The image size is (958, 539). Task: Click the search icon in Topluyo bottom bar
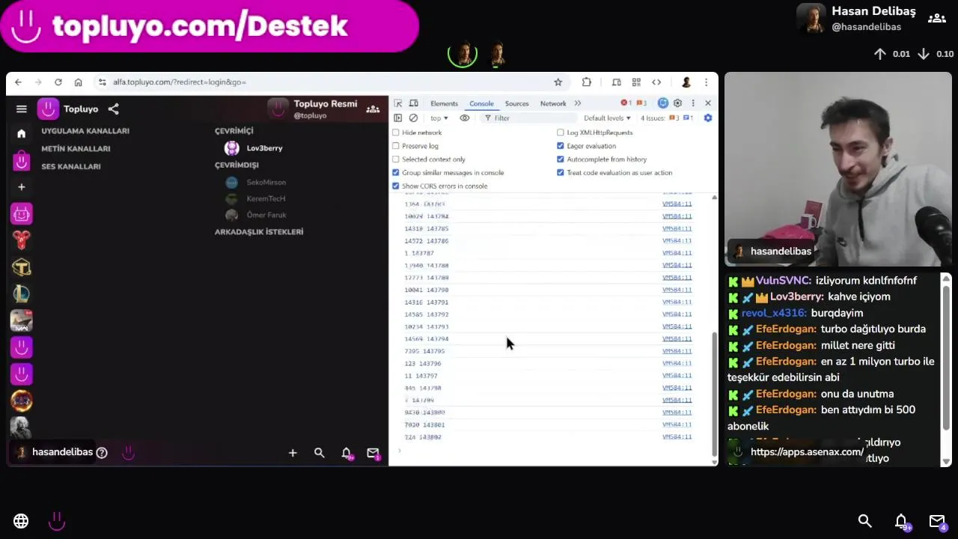(x=319, y=453)
